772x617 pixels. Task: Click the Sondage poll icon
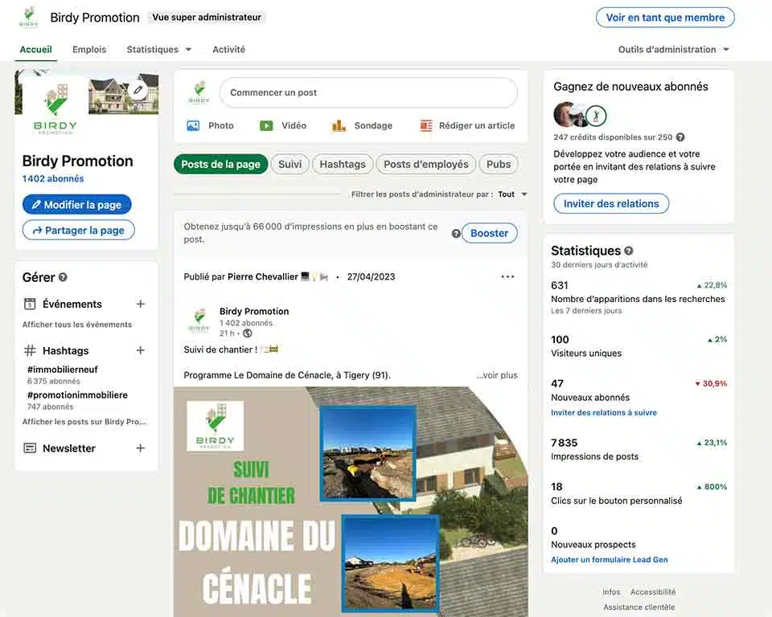point(339,125)
